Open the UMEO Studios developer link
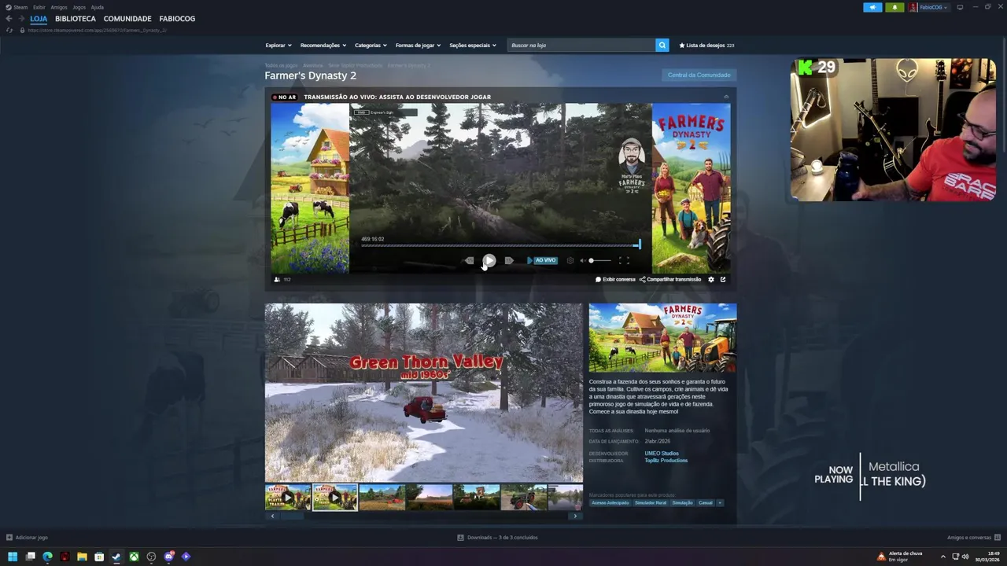This screenshot has width=1007, height=566. tap(662, 454)
